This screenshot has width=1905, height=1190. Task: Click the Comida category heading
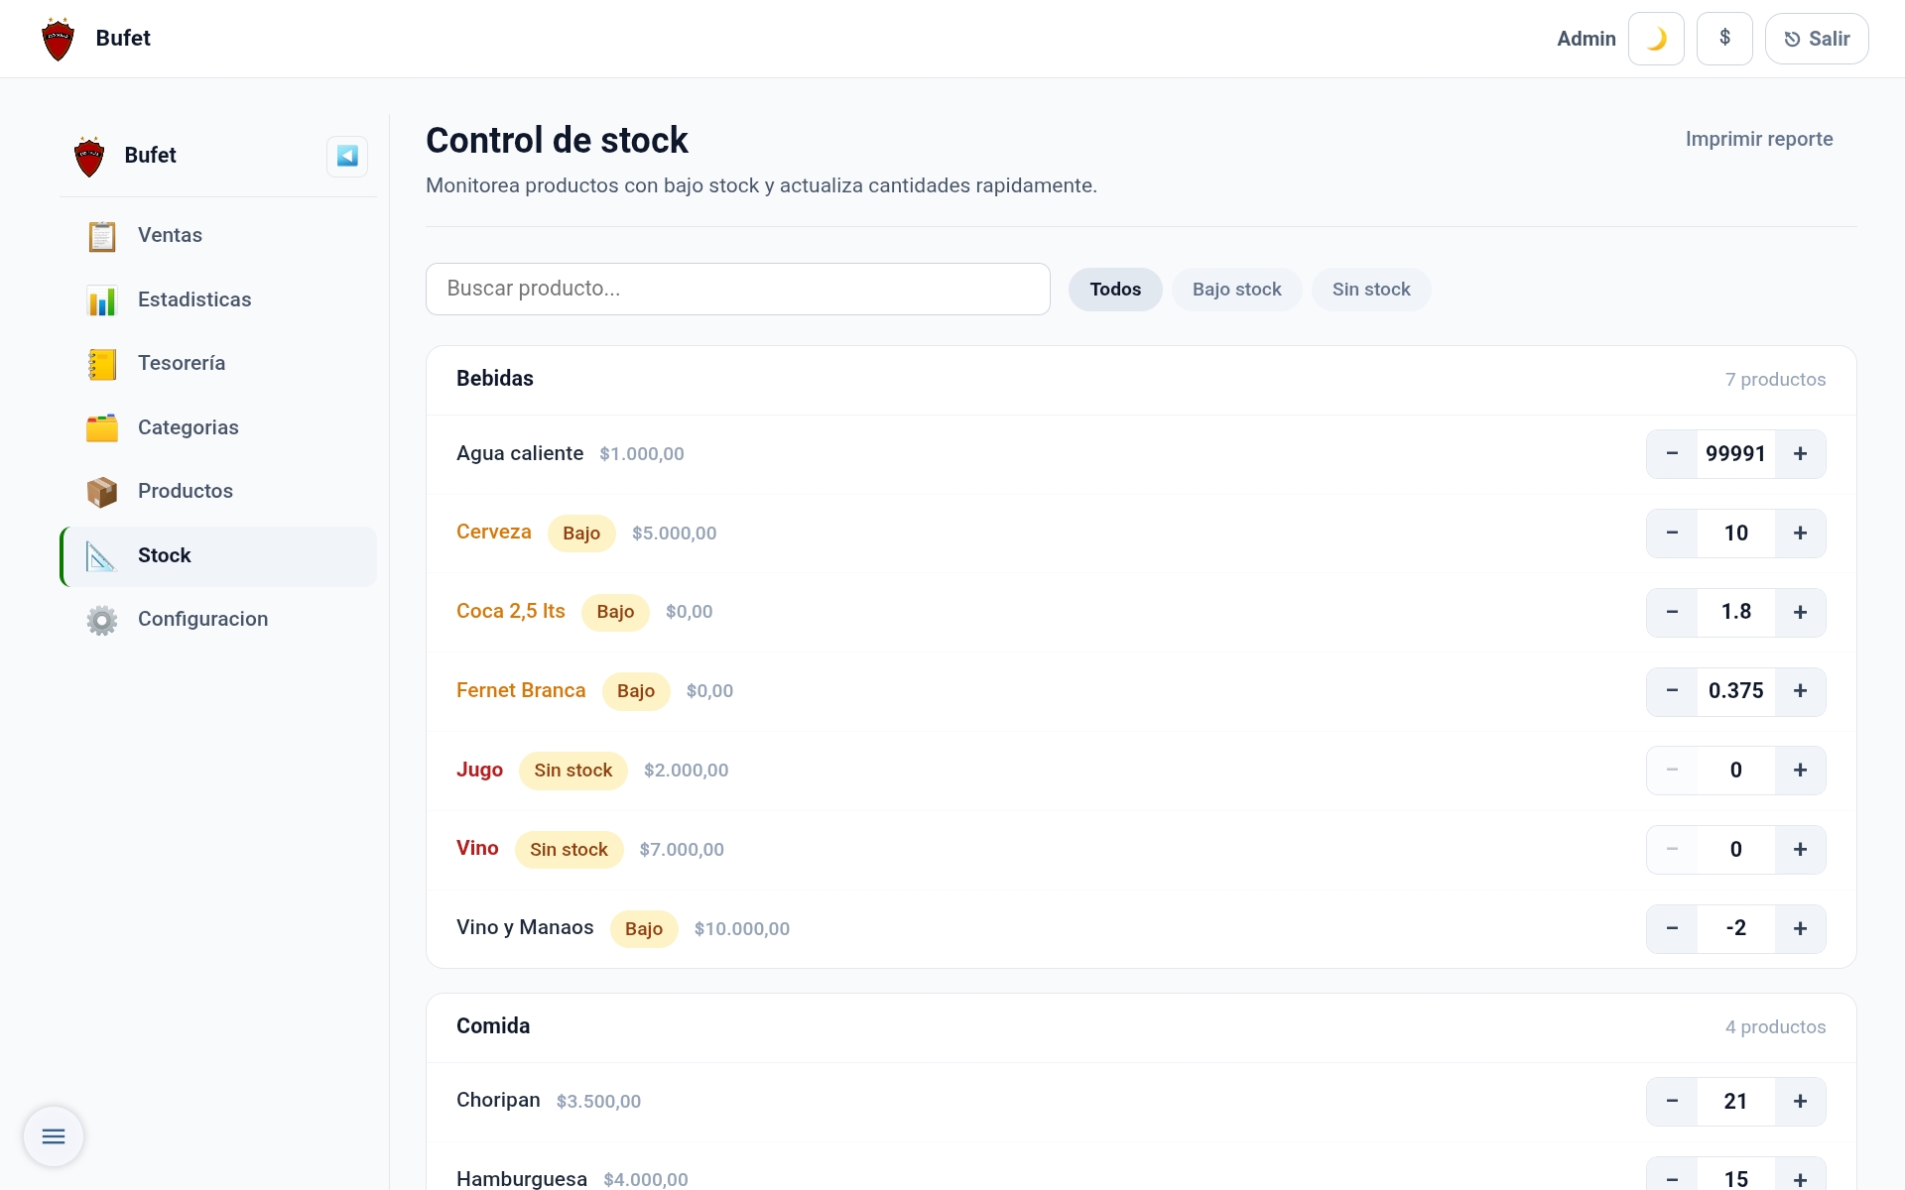point(493,1026)
